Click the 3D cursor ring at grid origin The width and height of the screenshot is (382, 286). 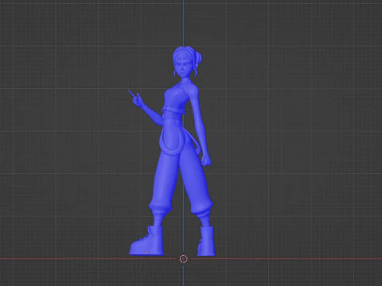pyautogui.click(x=183, y=259)
